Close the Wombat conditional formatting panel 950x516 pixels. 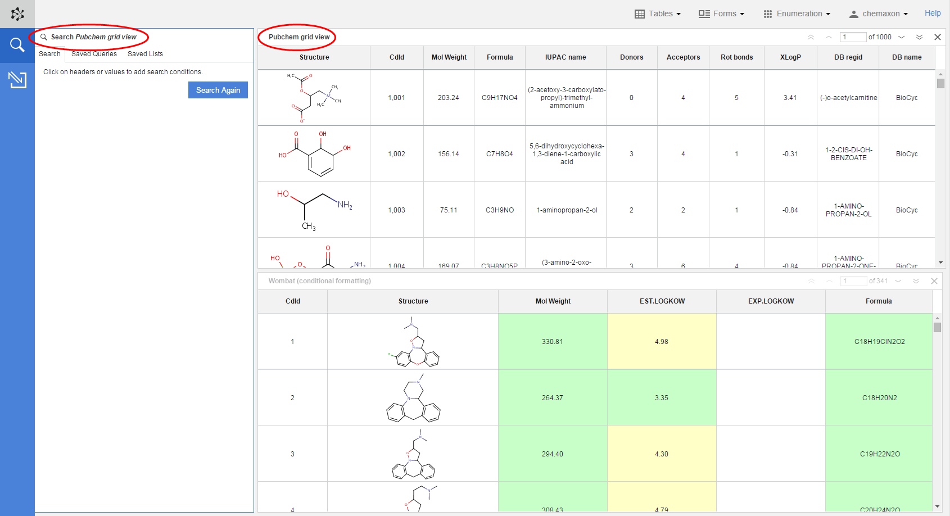pos(934,281)
